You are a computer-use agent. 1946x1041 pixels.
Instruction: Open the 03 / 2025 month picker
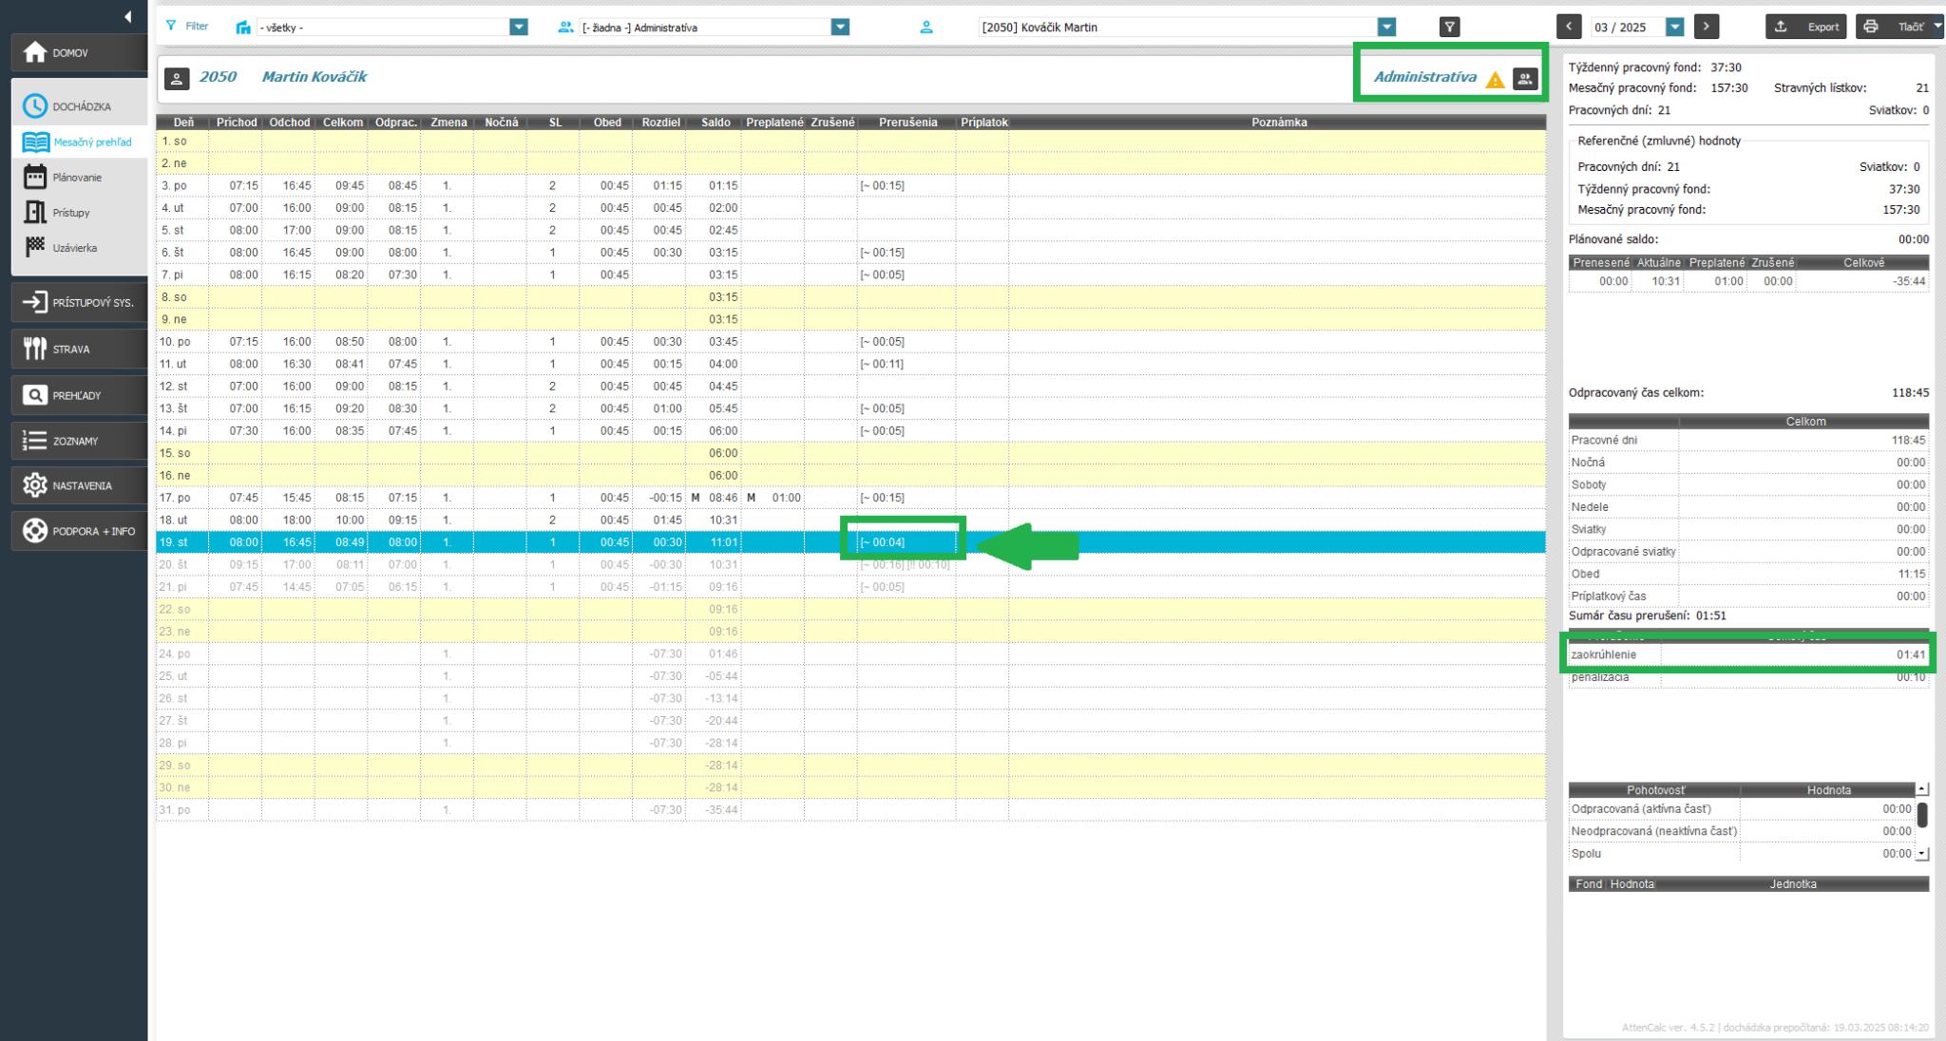1675,28
